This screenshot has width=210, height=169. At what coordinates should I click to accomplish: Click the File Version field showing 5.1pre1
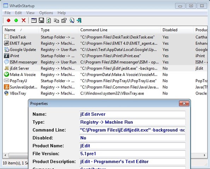[132, 154]
